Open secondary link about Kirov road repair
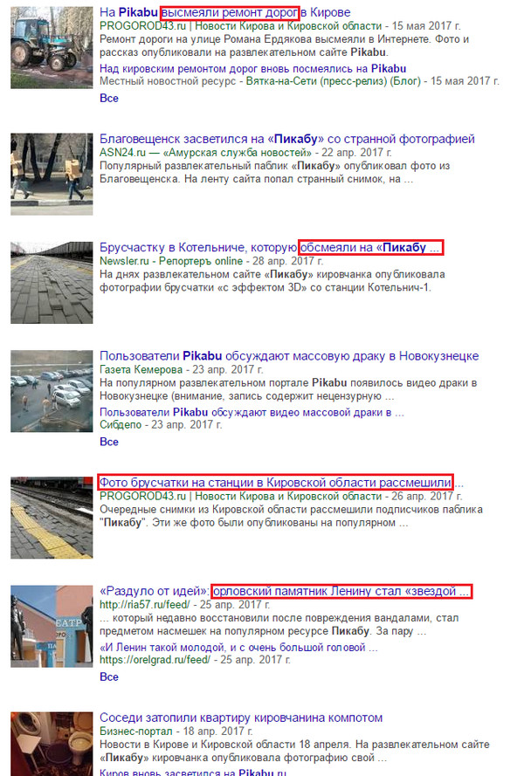The width and height of the screenshot is (524, 776). [x=252, y=68]
